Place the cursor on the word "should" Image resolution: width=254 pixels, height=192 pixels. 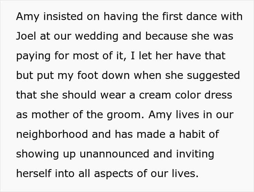[x=79, y=95]
